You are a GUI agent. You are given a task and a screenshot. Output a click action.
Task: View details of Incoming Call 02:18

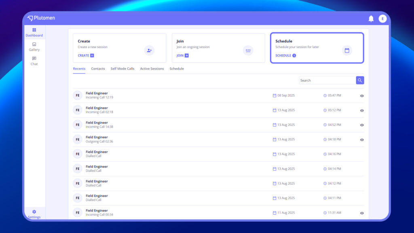362,110
